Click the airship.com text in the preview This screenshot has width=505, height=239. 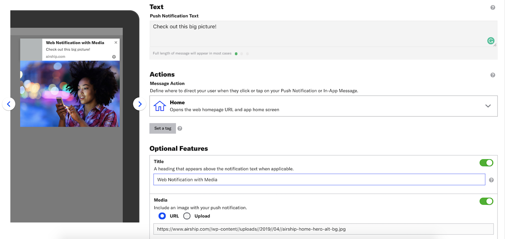(56, 57)
